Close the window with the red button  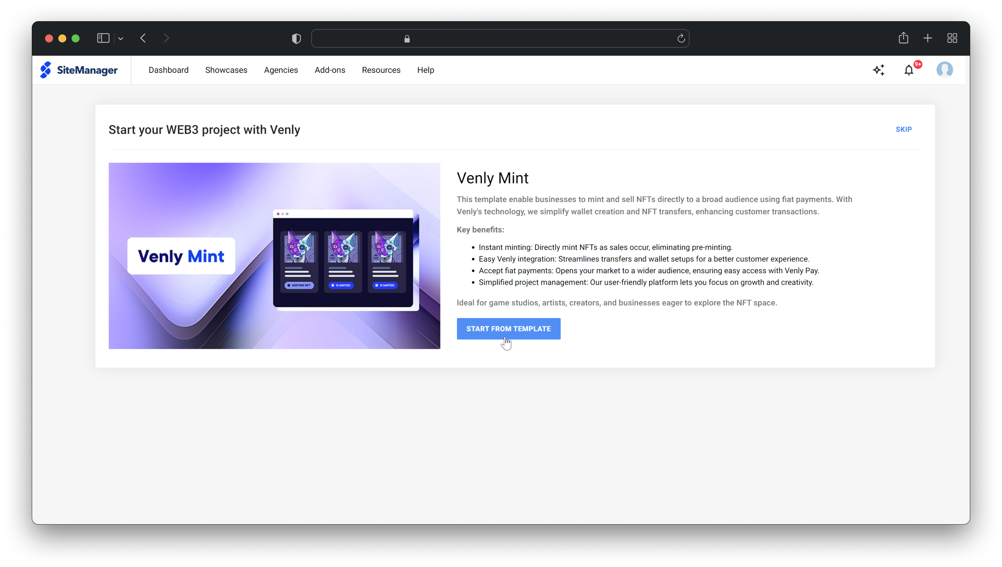pos(49,38)
